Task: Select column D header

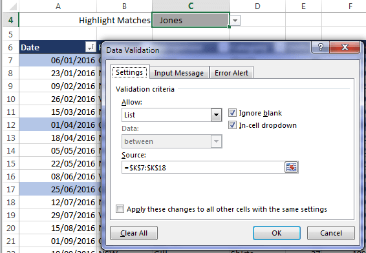Action: tap(257, 6)
